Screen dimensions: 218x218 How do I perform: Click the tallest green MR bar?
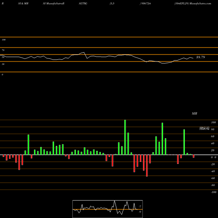125,137
